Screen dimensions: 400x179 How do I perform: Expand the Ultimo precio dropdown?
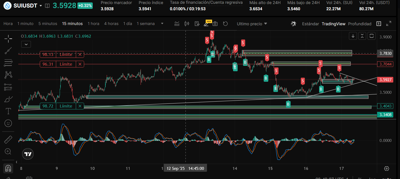(252, 24)
